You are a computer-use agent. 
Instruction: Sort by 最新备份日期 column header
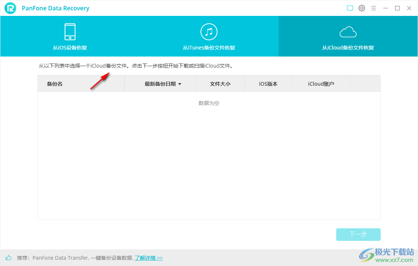[x=161, y=84]
